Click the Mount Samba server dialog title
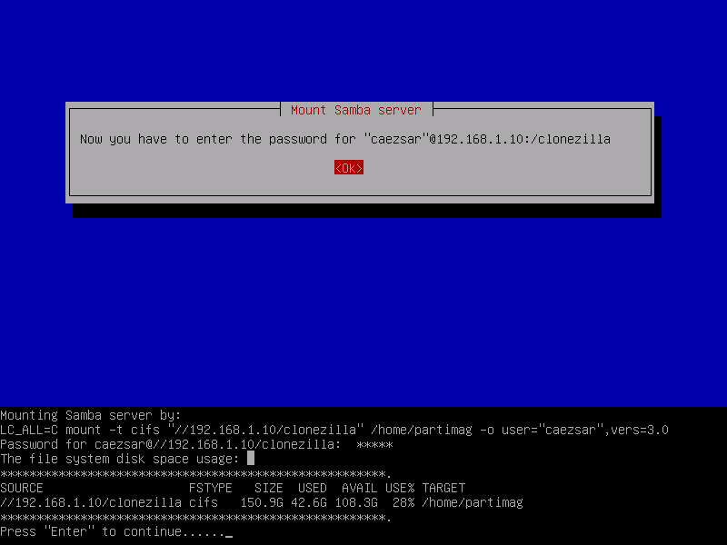The height and width of the screenshot is (545, 727). click(355, 110)
